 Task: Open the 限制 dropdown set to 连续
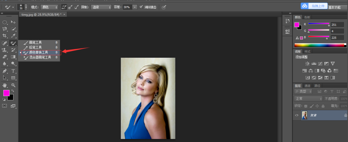[101, 7]
